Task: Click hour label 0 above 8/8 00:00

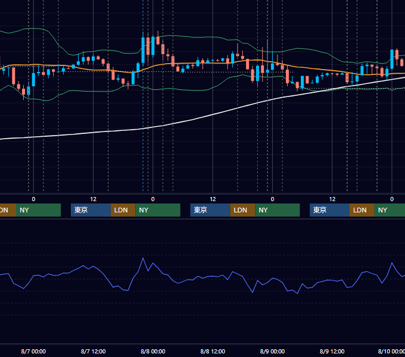Action: pos(153,199)
